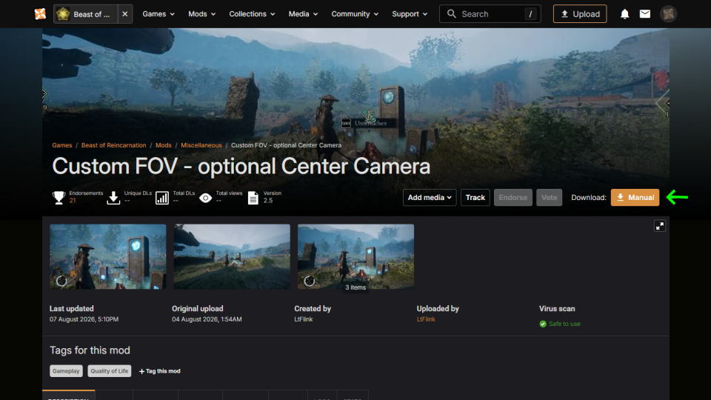The image size is (711, 400).
Task: Click the Upload button
Action: [x=580, y=14]
